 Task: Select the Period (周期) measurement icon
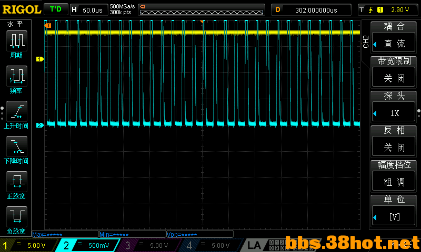point(17,41)
